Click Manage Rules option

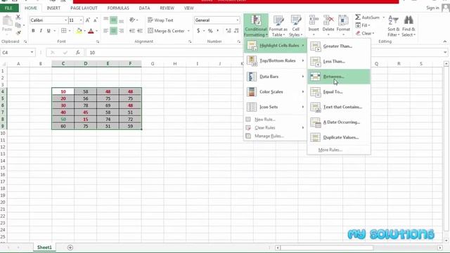(x=269, y=136)
